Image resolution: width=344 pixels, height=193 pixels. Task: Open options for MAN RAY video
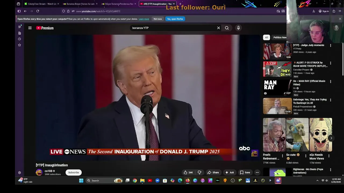pos(331,81)
